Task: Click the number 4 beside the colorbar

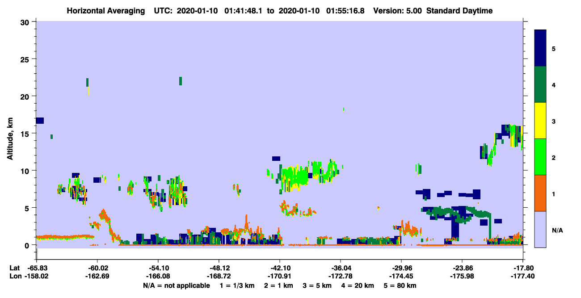Action: (553, 85)
